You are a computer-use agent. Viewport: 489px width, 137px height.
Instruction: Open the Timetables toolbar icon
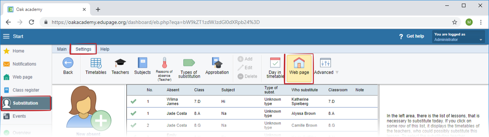coord(96,63)
